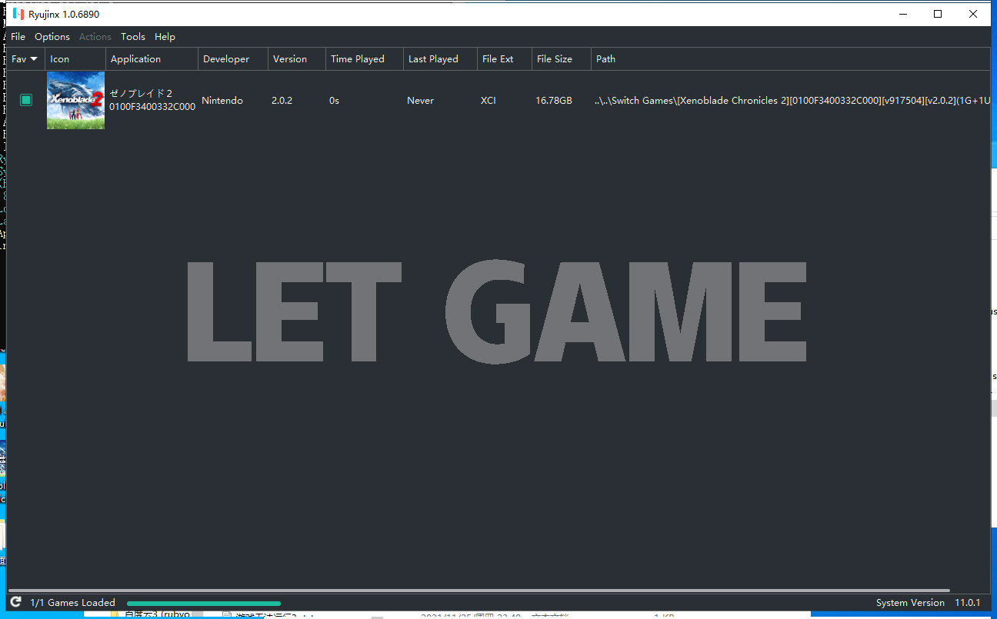Click the horizontal scrollbar of game list
Image resolution: width=997 pixels, height=619 pixels.
pos(492,591)
